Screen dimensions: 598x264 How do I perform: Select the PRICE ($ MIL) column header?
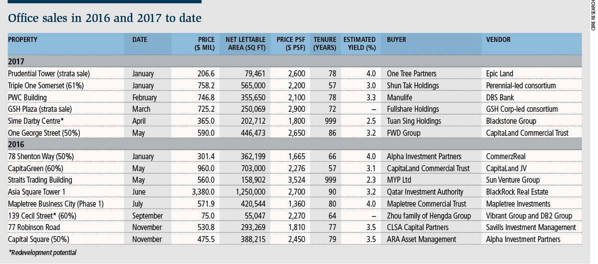tap(204, 43)
